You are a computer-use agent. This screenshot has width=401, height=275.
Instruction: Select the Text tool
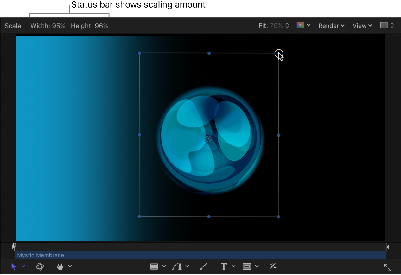pos(224,266)
